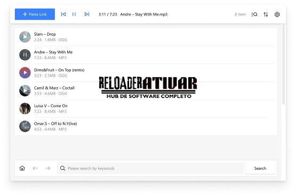The height and width of the screenshot is (196, 296).
Task: Select the 'Slam – Drop' title text
Action: click(x=45, y=34)
